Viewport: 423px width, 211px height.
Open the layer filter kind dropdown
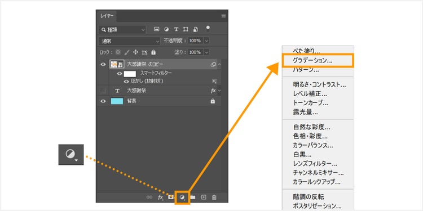pyautogui.click(x=122, y=30)
